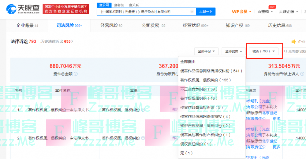Viewport: 306px width, 159px height.
Task: Open row 2 著作权权属、侵权纠纷一审法律文书
Action: point(58,138)
